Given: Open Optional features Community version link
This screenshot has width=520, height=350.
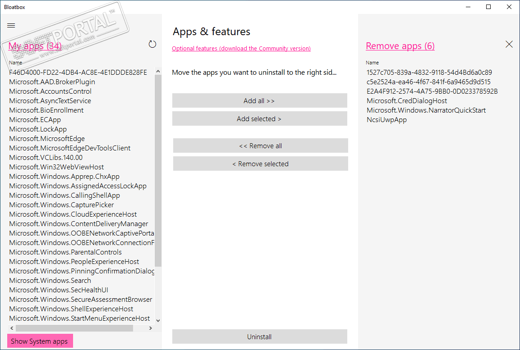Looking at the screenshot, I should 241,48.
